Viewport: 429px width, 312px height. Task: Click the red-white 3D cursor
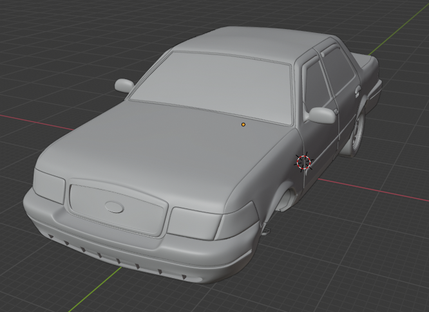303,162
